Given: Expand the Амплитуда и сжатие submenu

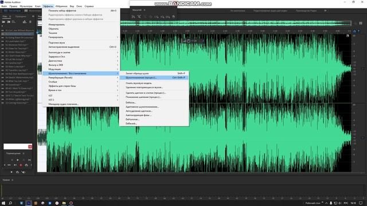Looking at the screenshot, I should pos(81,52).
